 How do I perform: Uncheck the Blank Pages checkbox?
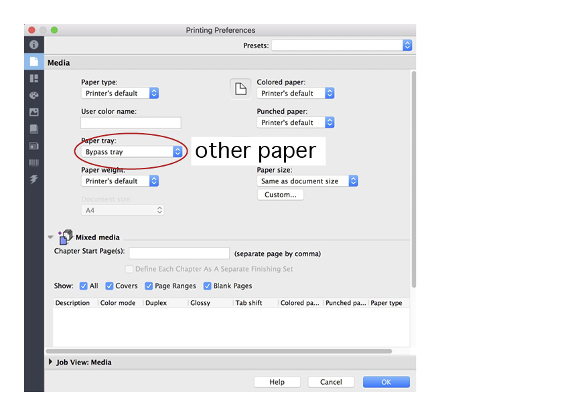207,286
